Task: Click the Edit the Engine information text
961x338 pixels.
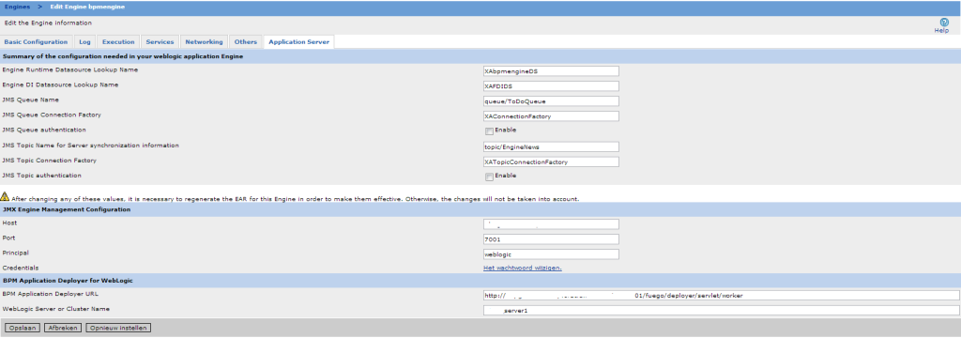Action: coord(48,23)
